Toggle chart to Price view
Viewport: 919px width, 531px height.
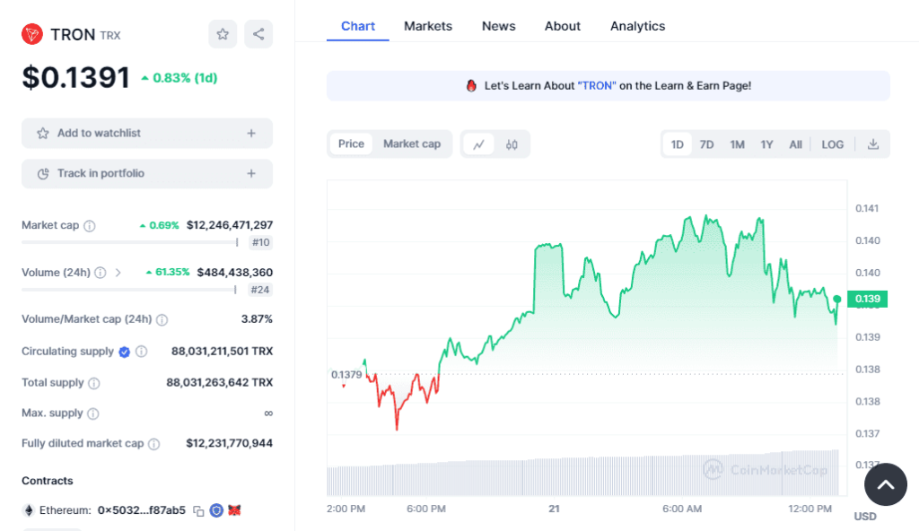click(x=351, y=144)
